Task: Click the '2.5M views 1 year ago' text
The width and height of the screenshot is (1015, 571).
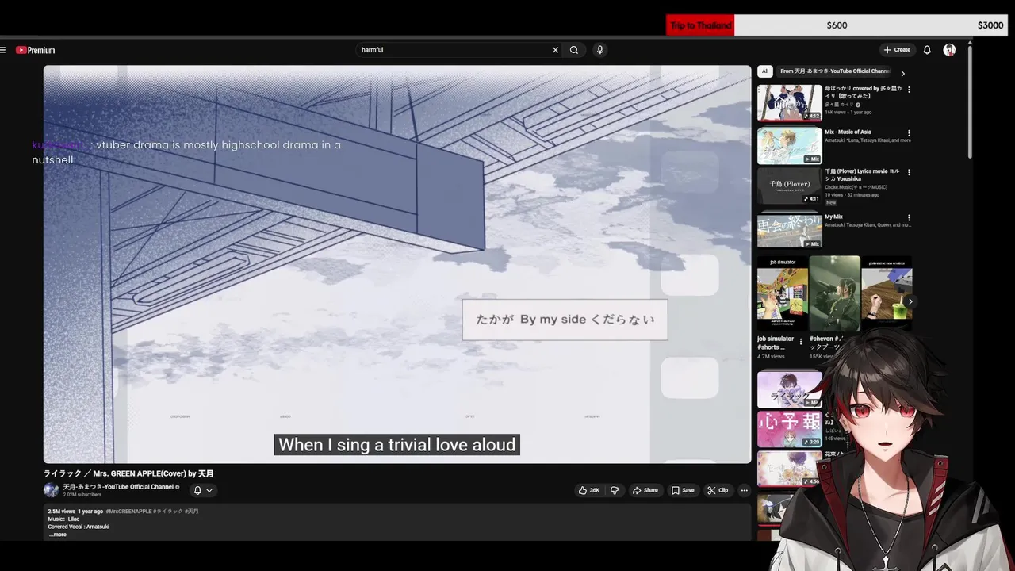Action: tap(75, 512)
